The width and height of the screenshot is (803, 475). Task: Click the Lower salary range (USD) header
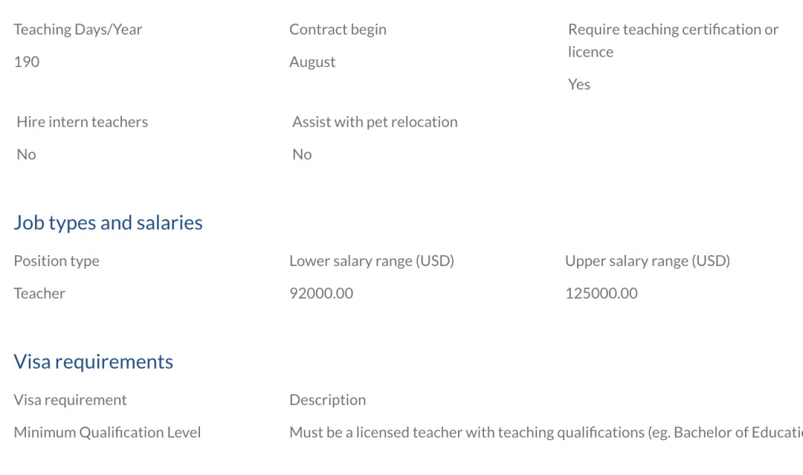[372, 261]
